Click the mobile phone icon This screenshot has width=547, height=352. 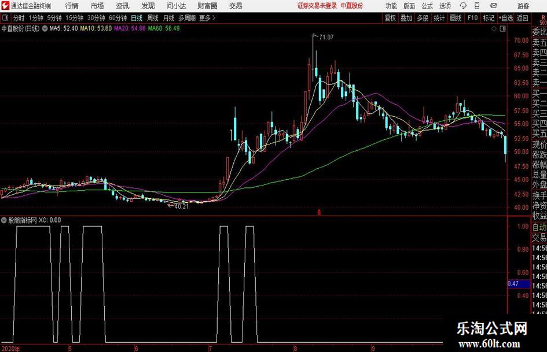[477, 6]
